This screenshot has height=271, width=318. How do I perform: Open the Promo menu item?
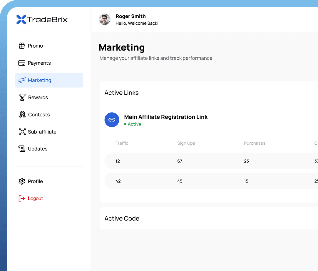click(x=35, y=46)
